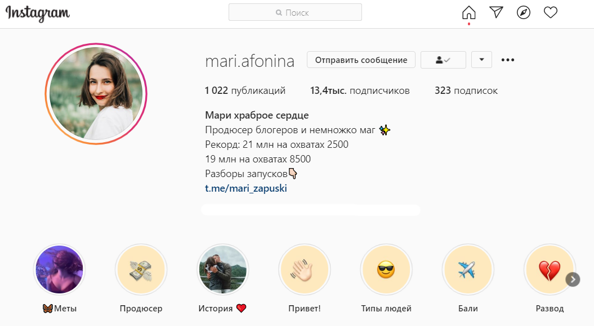The height and width of the screenshot is (326, 594).
Task: Open the Развод broken heart highlight
Action: (550, 270)
